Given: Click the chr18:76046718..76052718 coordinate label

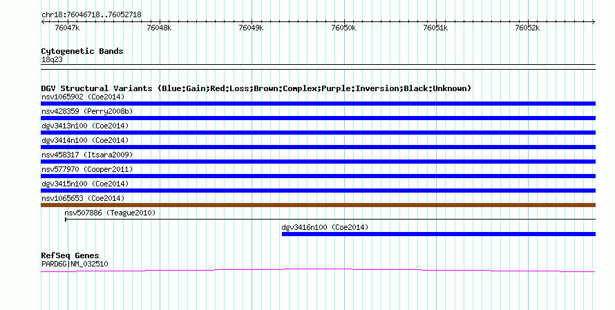Looking at the screenshot, I should coord(91,15).
